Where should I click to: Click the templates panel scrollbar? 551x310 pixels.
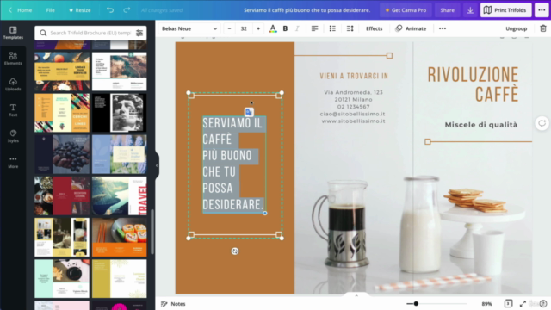(152, 232)
